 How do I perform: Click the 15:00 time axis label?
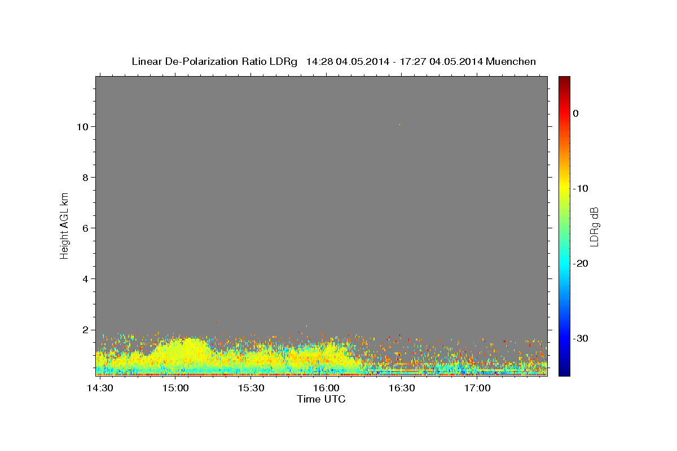pyautogui.click(x=175, y=388)
